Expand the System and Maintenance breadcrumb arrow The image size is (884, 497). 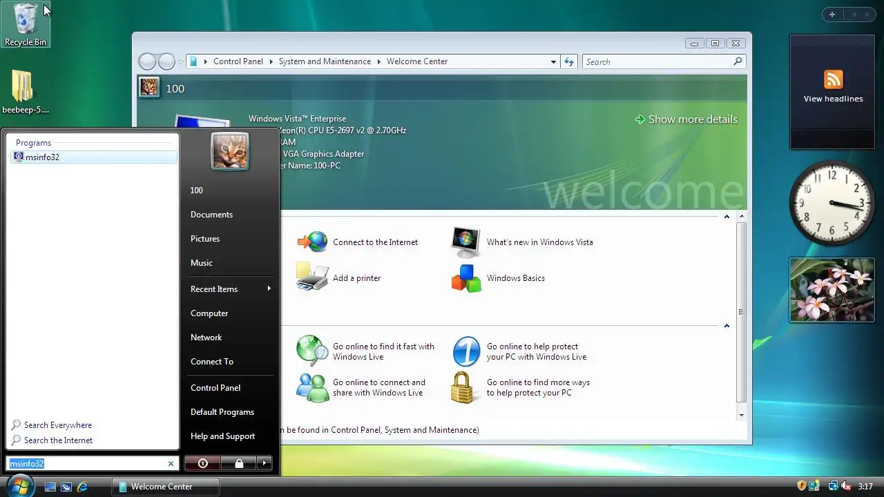[378, 61]
